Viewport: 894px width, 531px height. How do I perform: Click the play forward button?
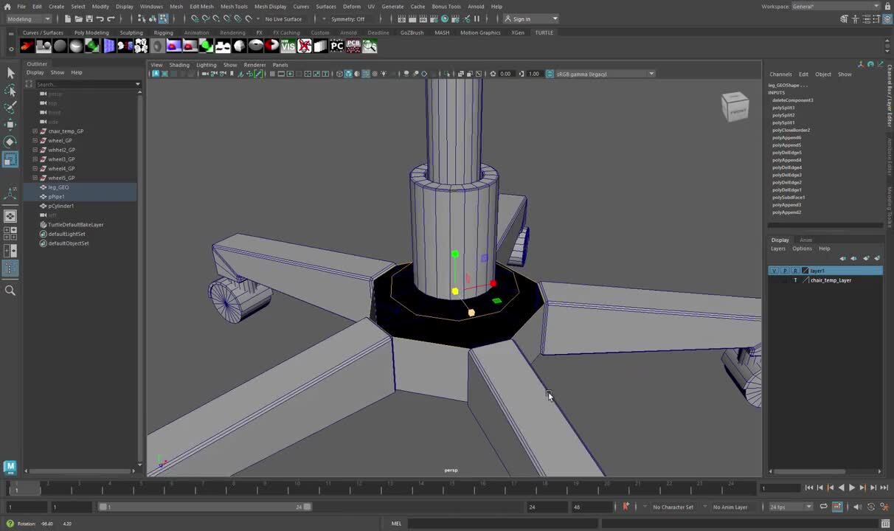pos(852,487)
